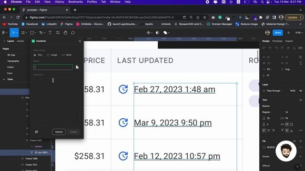Close the Contents plugin window
Screen dimensions: 305x171
[x=80, y=41]
